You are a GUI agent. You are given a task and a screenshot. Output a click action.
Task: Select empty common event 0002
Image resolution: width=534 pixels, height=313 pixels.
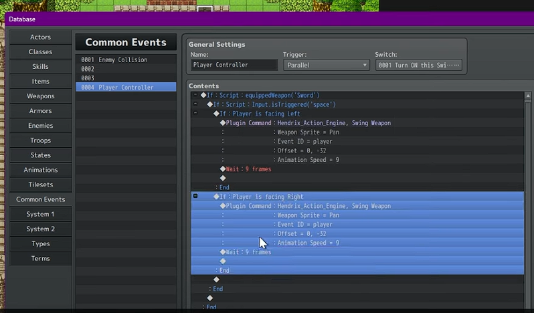tap(125, 69)
